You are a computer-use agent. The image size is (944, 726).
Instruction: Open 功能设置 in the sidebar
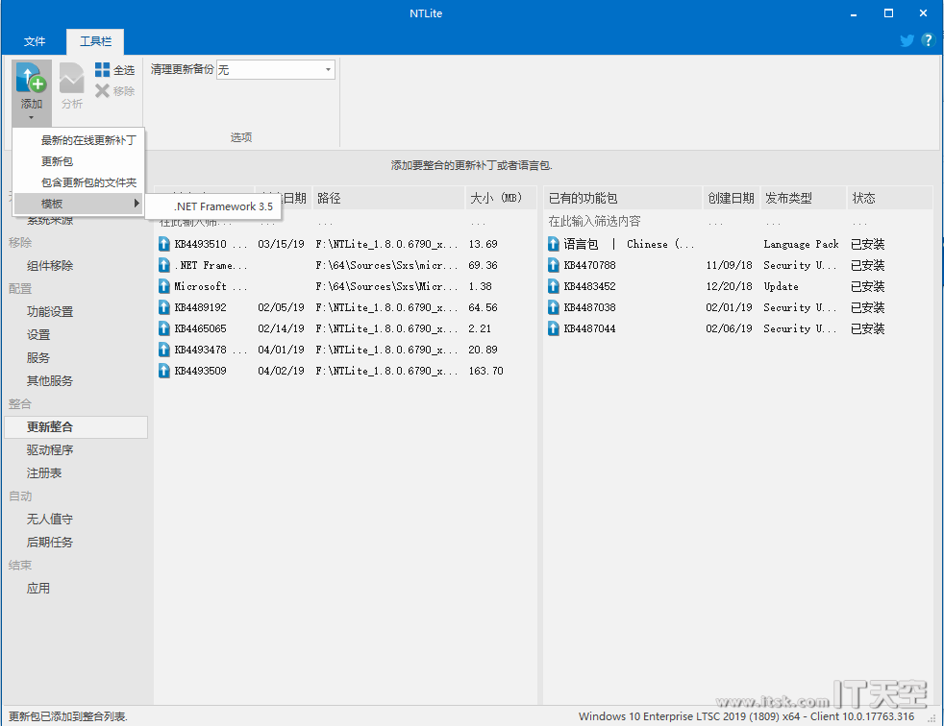pyautogui.click(x=50, y=311)
